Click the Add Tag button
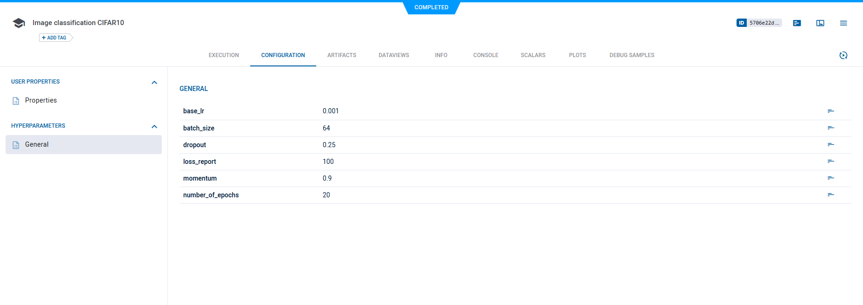This screenshot has width=863, height=305. 55,38
